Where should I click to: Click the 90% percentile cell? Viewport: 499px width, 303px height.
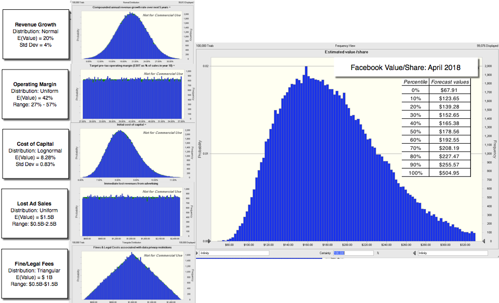pos(415,164)
